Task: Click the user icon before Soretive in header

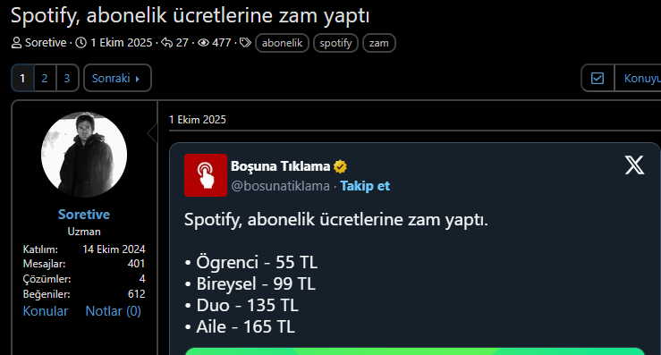Action: pyautogui.click(x=16, y=43)
